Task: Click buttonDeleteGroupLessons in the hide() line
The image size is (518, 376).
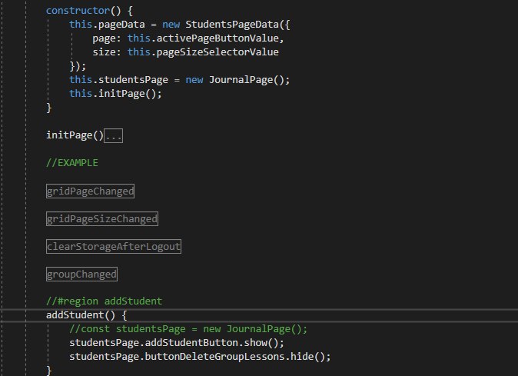Action: (214, 357)
